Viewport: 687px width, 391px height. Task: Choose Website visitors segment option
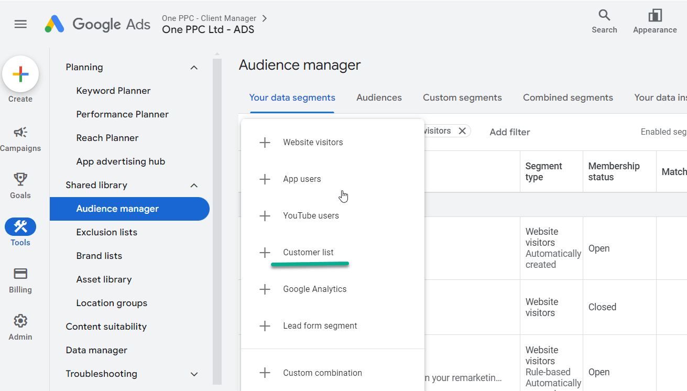pyautogui.click(x=313, y=143)
